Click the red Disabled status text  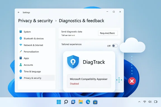pos(74,84)
